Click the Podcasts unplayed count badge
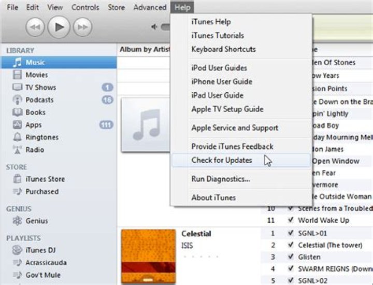This screenshot has width=373, height=285. 108,100
